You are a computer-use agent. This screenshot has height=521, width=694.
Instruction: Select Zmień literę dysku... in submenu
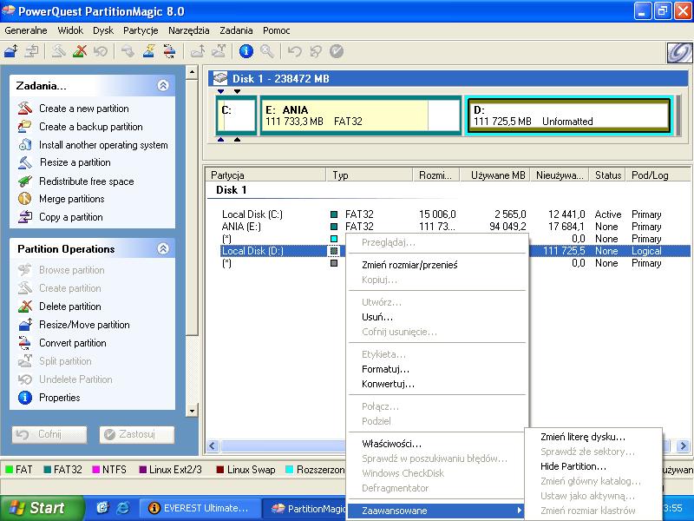click(593, 437)
